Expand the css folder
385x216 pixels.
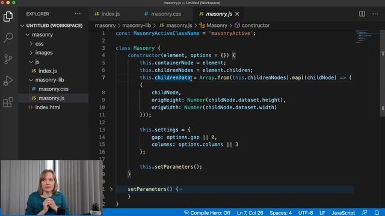[x=31, y=44]
